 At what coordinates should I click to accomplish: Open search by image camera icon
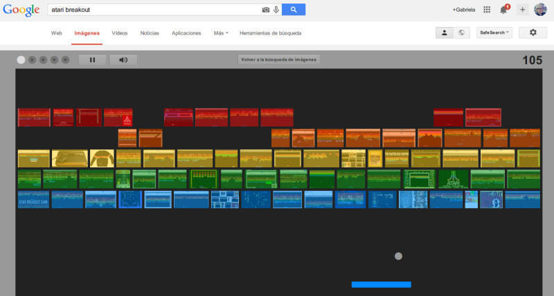point(266,10)
